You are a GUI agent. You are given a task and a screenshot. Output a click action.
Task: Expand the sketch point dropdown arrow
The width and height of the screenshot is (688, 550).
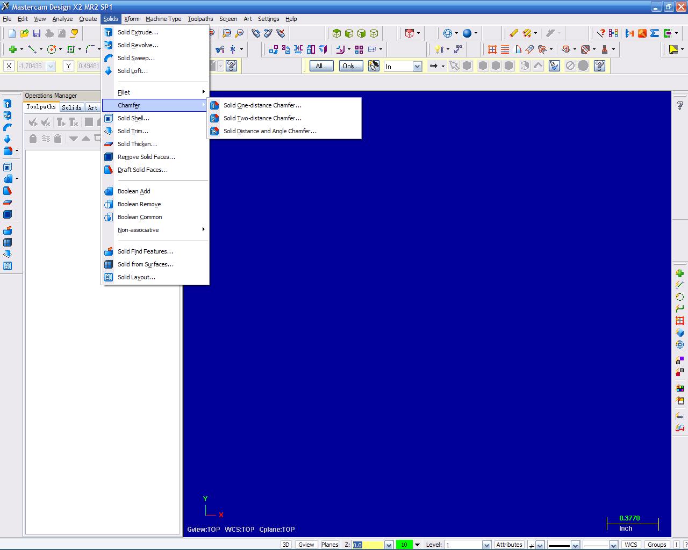pos(21,49)
